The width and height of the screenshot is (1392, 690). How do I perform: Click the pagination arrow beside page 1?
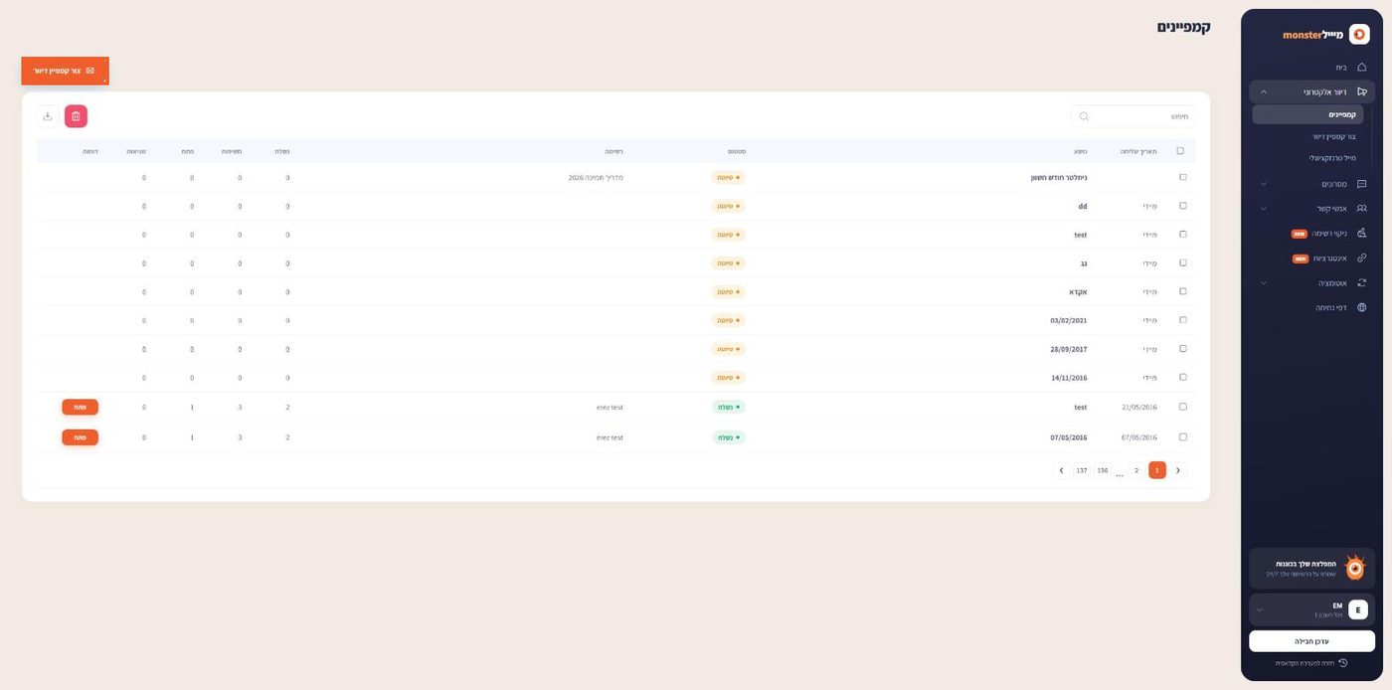pyautogui.click(x=1178, y=470)
